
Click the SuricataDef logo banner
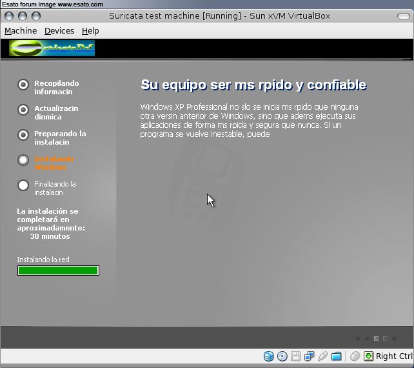pyautogui.click(x=52, y=48)
